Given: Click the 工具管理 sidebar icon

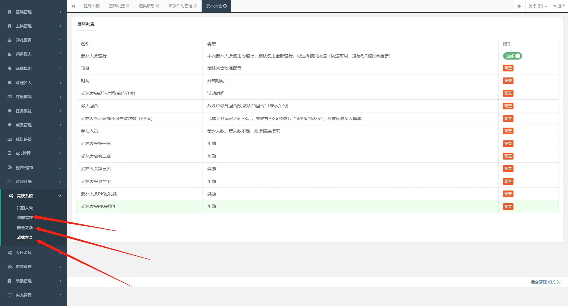Looking at the screenshot, I should 9,26.
